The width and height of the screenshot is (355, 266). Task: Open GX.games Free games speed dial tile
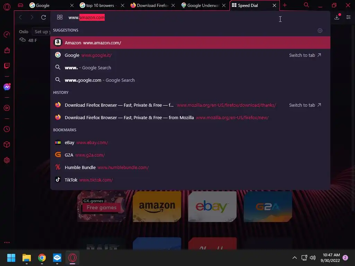(x=102, y=206)
